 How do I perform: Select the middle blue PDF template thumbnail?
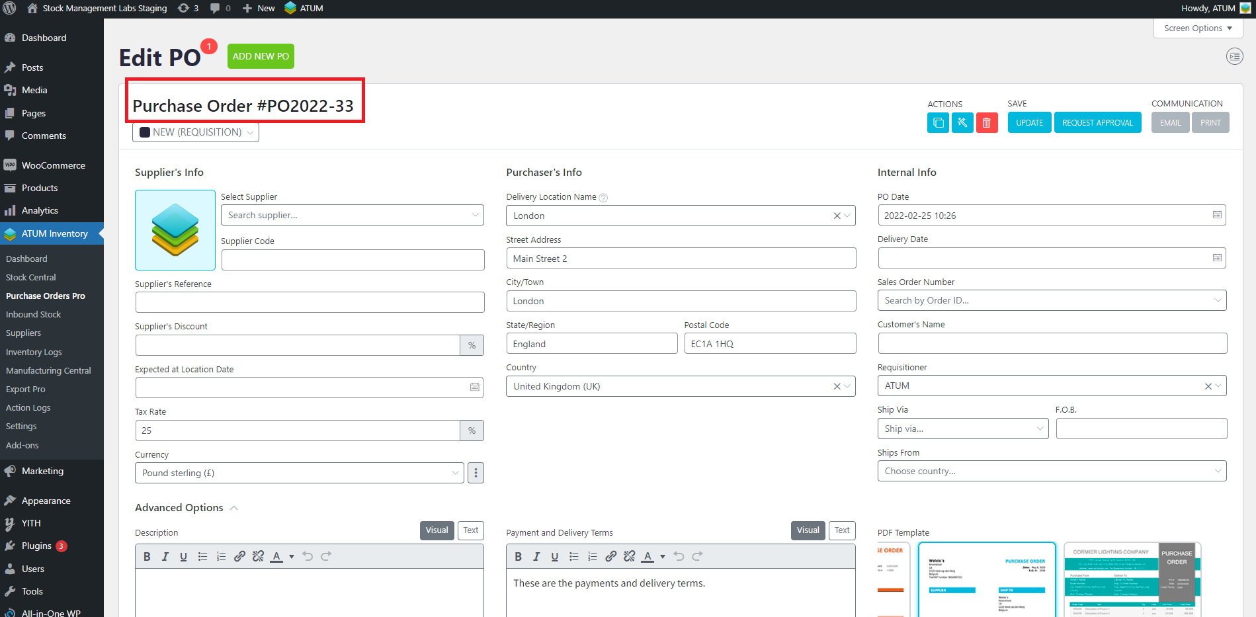click(987, 580)
